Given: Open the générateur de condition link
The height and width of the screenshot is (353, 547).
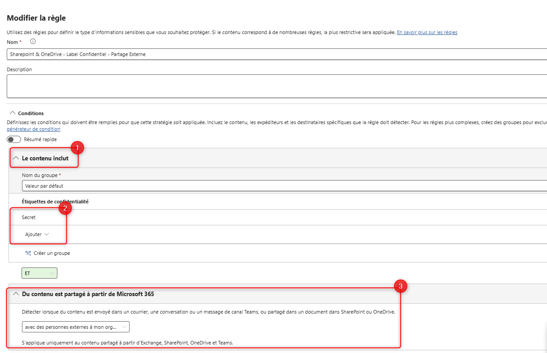Looking at the screenshot, I should (34, 129).
